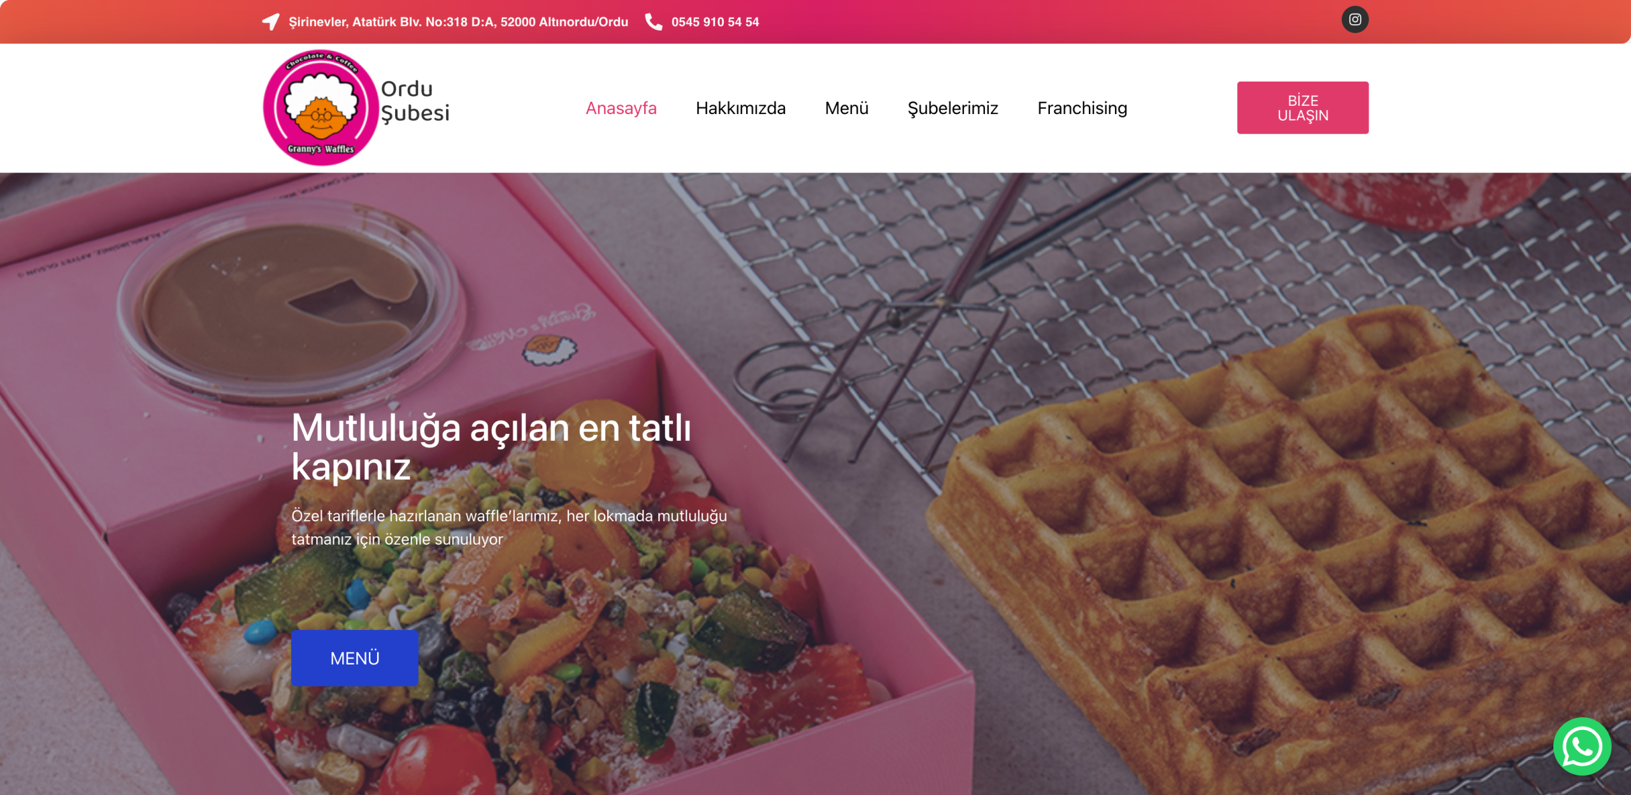Go to the Hakkımızda page
Screen dimensions: 1631x795
(x=740, y=108)
